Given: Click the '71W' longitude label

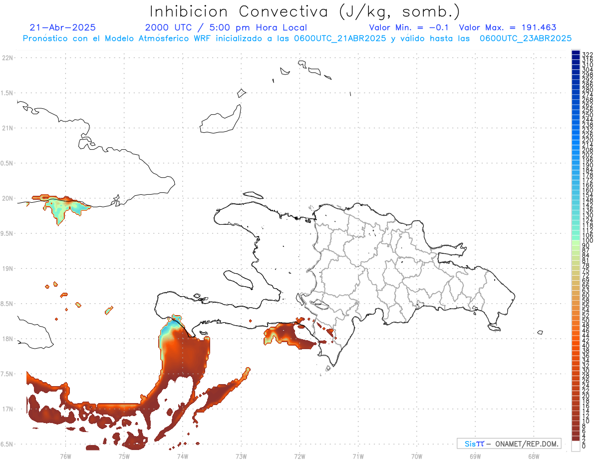Looking at the screenshot, I should (358, 456).
